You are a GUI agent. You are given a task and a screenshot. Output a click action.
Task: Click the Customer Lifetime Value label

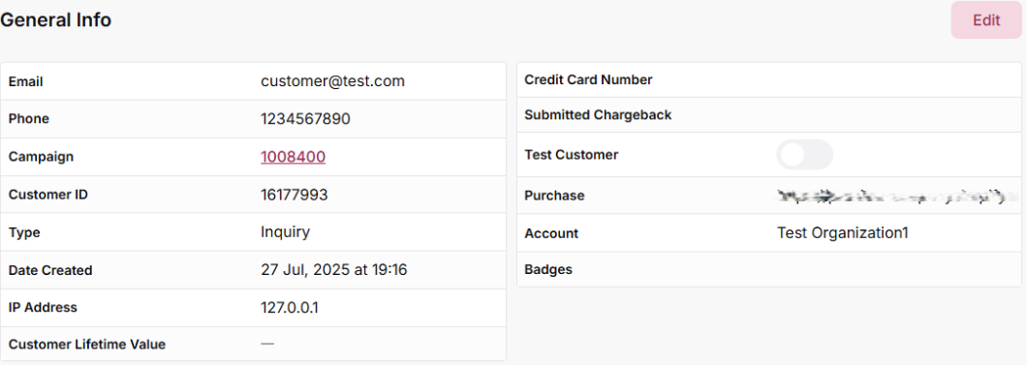tap(87, 344)
